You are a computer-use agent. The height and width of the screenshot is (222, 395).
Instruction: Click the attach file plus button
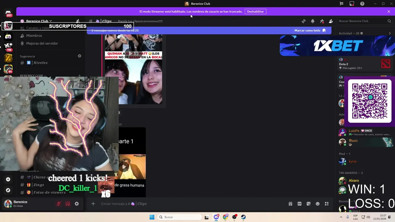(x=93, y=204)
